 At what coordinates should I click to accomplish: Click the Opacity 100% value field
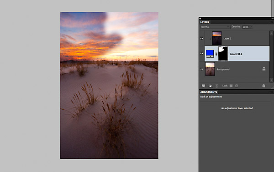pyautogui.click(x=246, y=27)
